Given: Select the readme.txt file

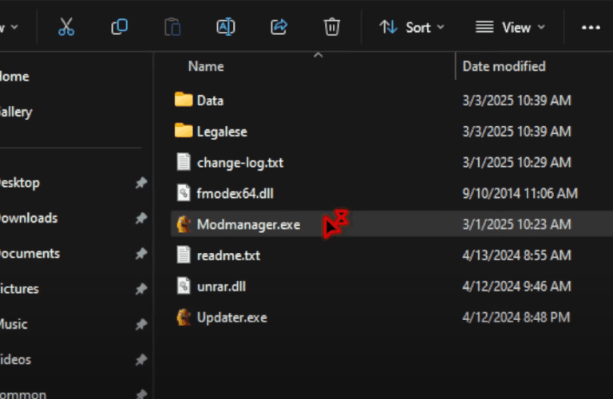Looking at the screenshot, I should coord(228,256).
